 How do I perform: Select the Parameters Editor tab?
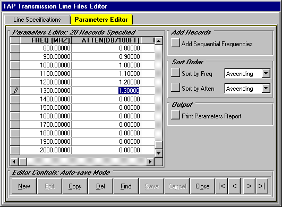[x=101, y=20]
